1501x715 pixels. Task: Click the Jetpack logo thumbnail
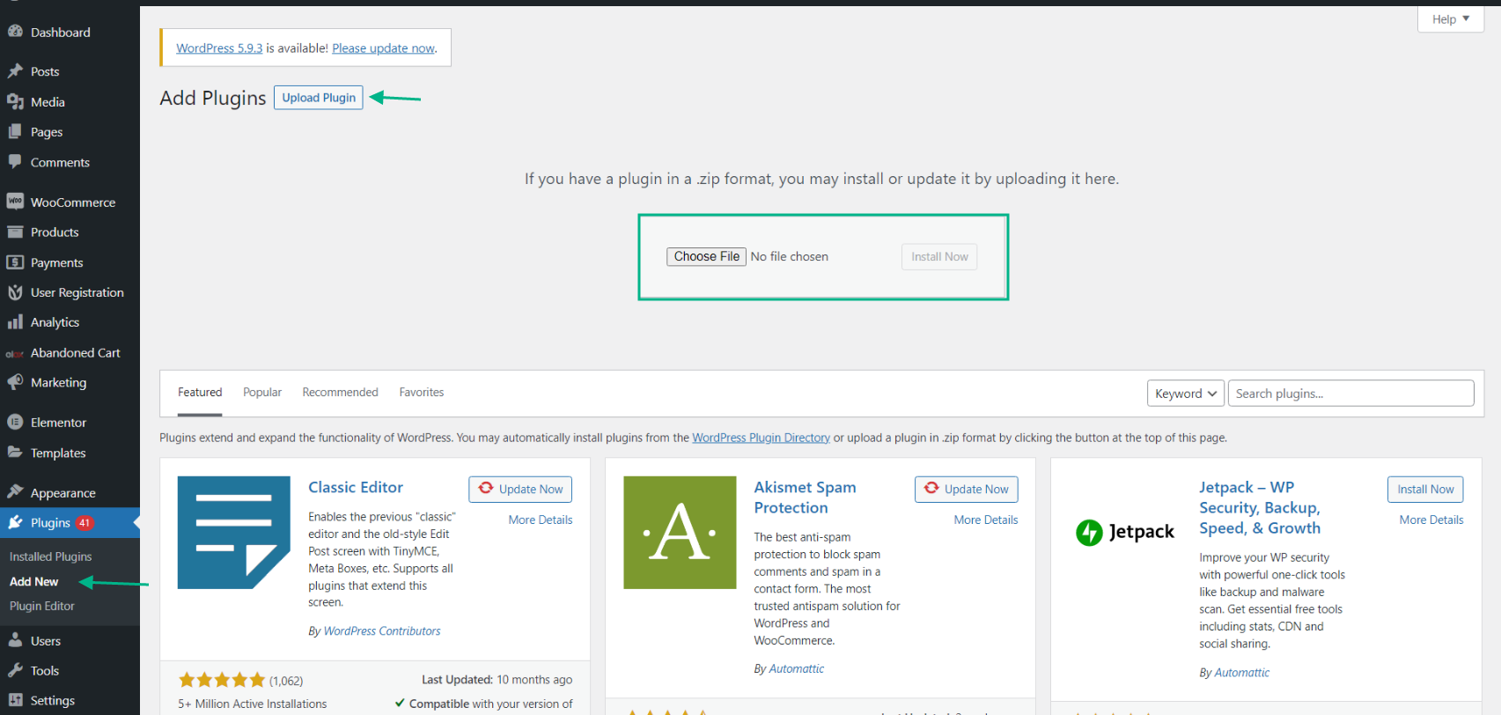pos(1125,532)
